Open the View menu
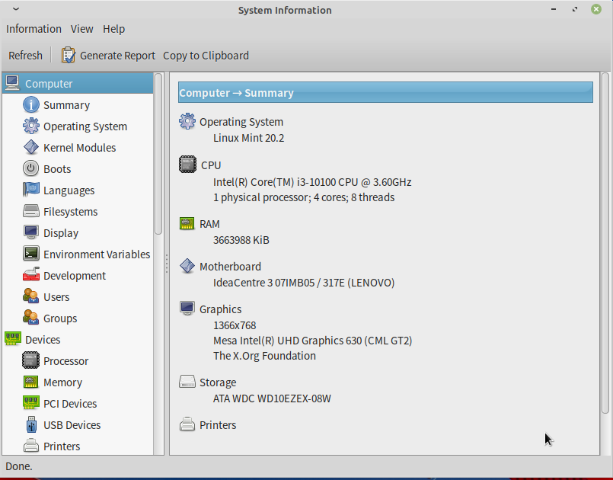This screenshot has width=613, height=480. point(81,29)
